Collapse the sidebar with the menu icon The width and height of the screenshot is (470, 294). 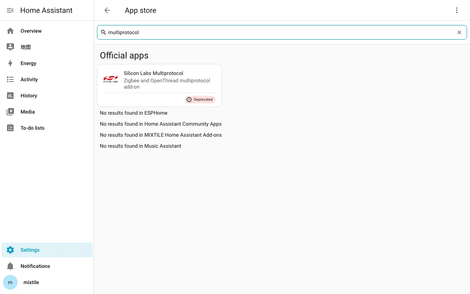[x=10, y=10]
